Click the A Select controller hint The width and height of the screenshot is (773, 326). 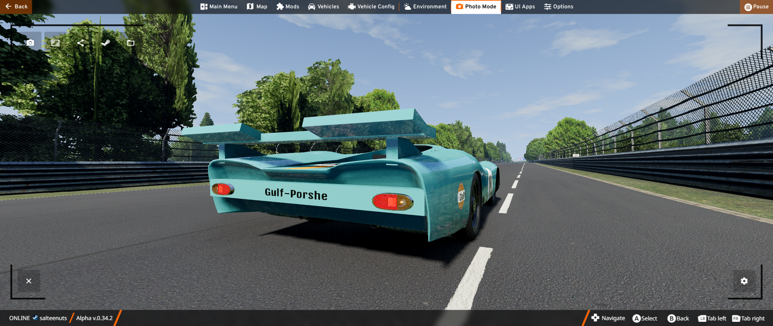click(645, 318)
